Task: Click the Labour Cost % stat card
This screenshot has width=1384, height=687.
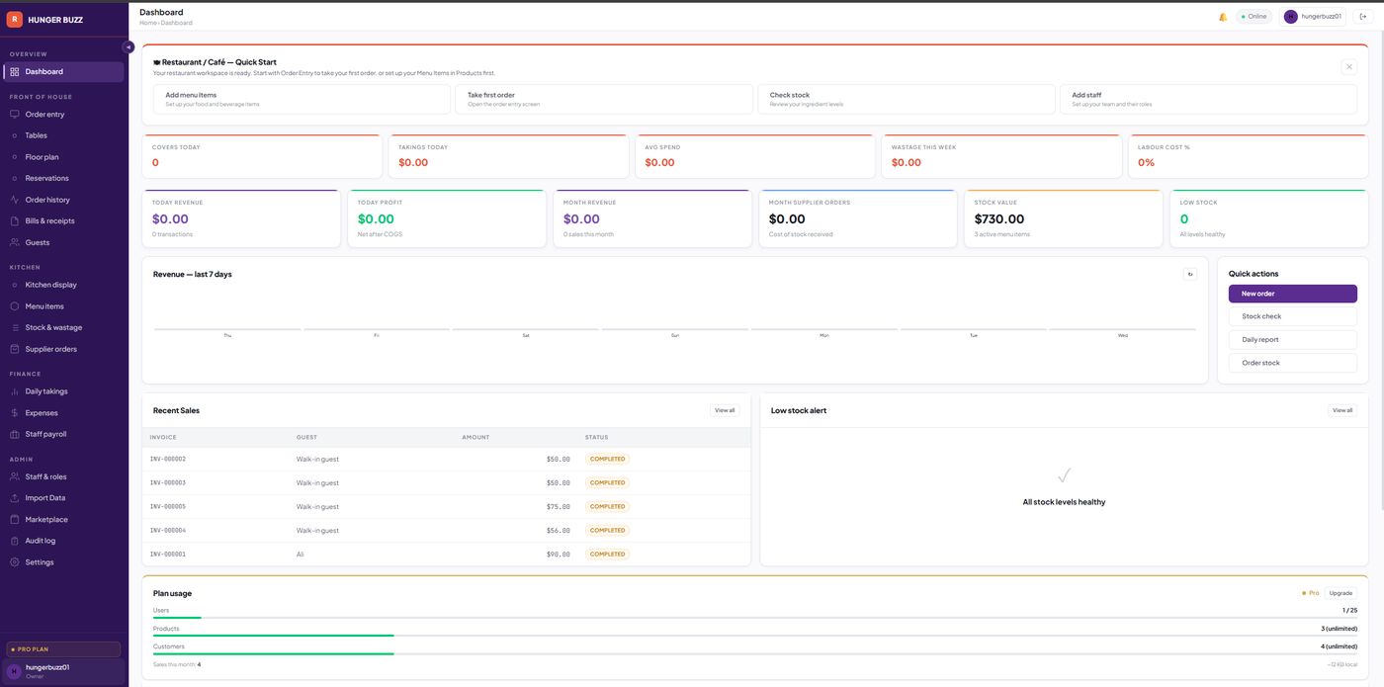Action: pos(1248,156)
